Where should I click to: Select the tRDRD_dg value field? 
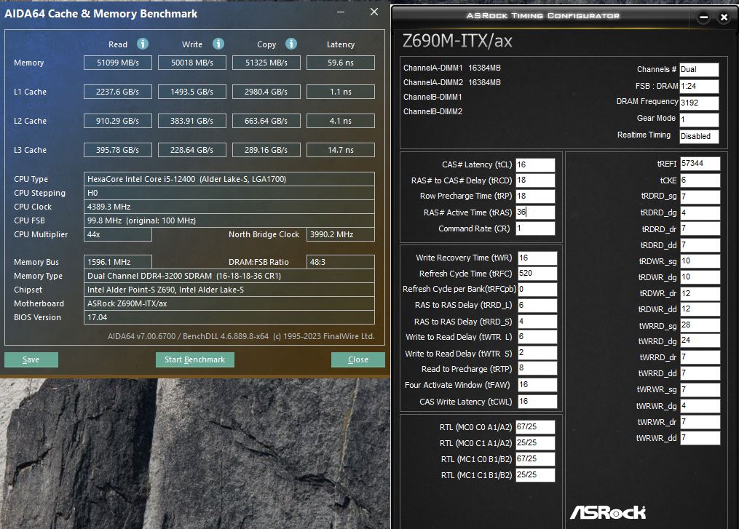(700, 212)
